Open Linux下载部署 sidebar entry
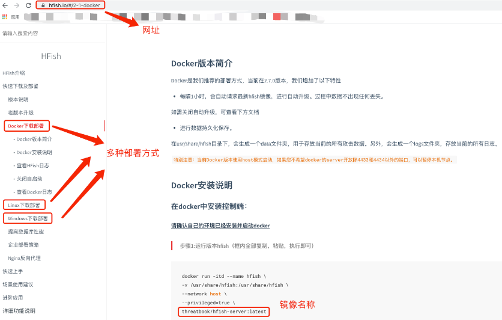Screen dimensions: 502x320 click(24, 205)
